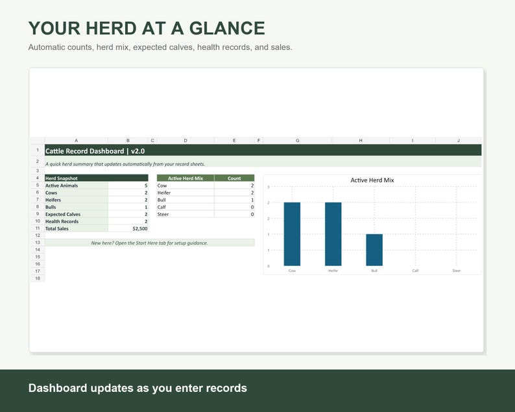Select the Calf count cell showing 0

pos(234,207)
